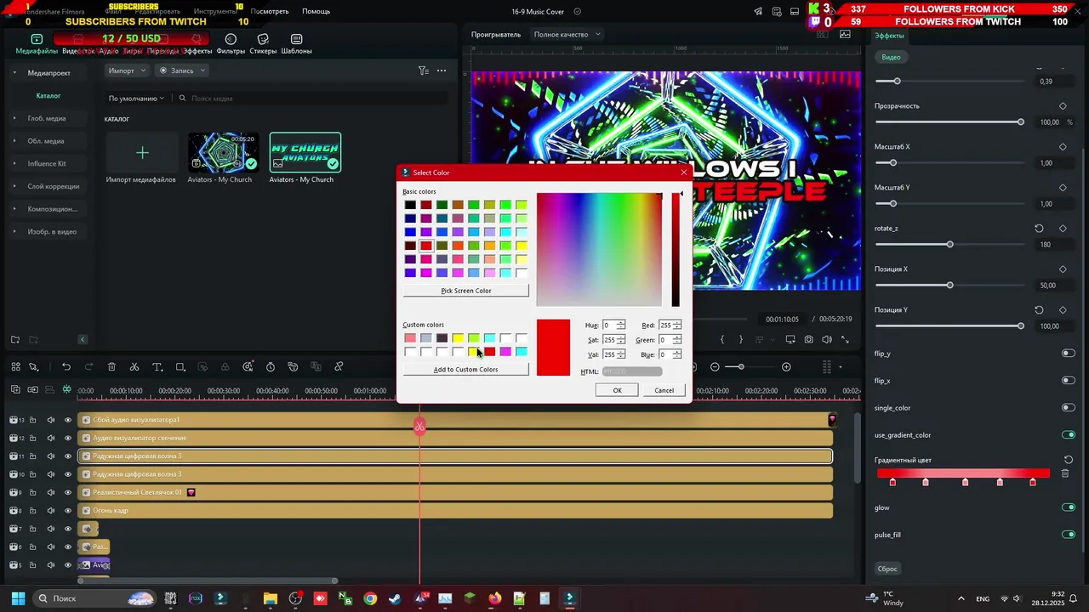Hide track 9 with its eye icon
The image size is (1089, 612).
click(68, 492)
